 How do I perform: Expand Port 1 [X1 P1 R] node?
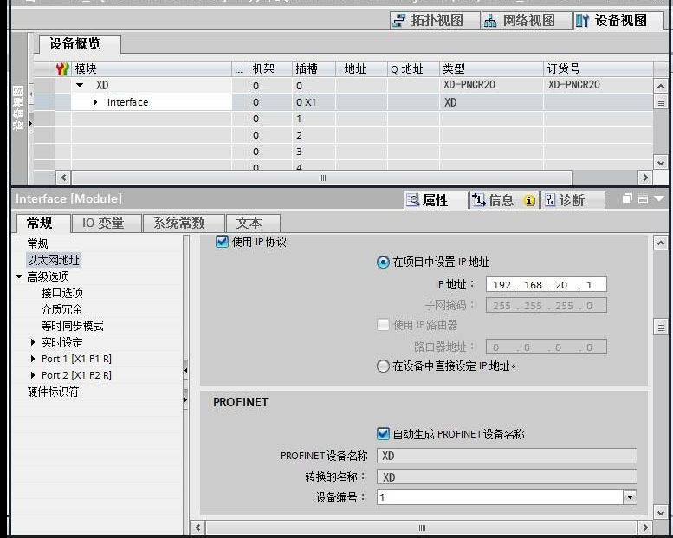click(33, 359)
